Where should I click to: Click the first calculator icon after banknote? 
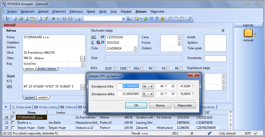point(151,18)
